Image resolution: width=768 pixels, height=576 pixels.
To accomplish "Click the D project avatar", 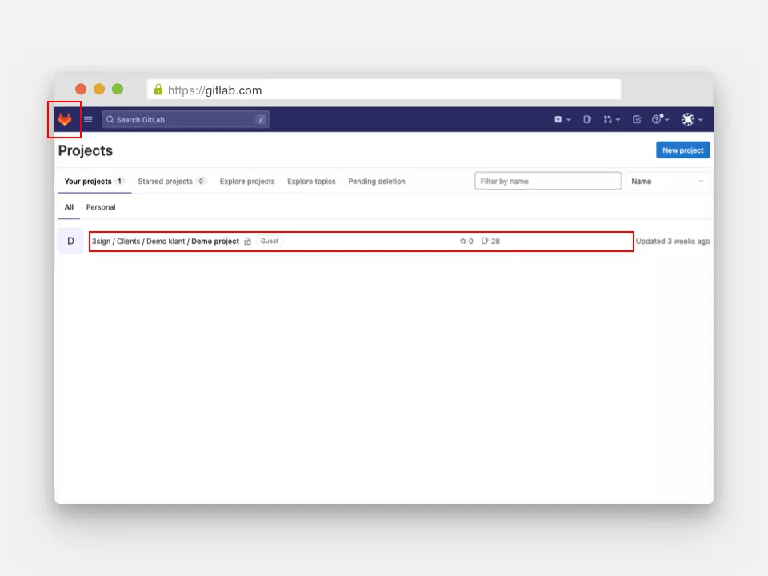I will [70, 241].
